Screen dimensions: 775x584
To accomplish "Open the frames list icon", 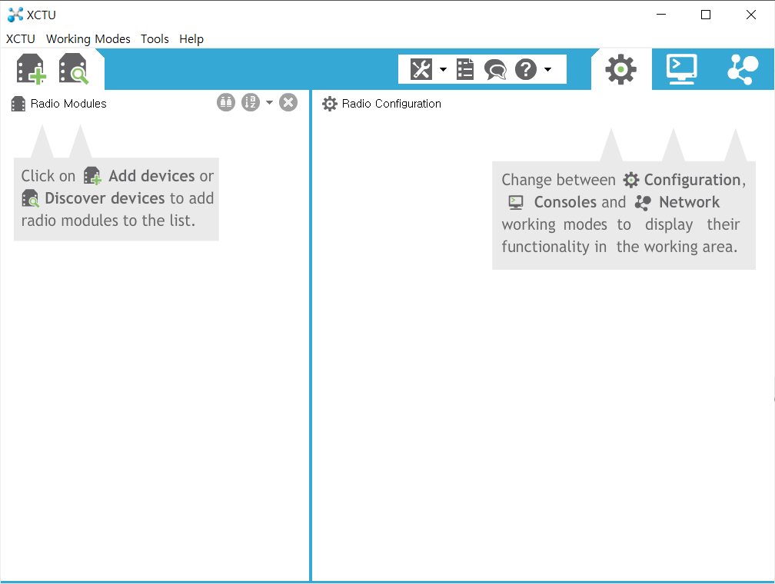I will pyautogui.click(x=465, y=69).
